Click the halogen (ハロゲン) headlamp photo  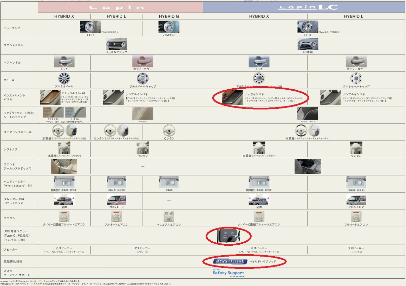[x=169, y=27]
